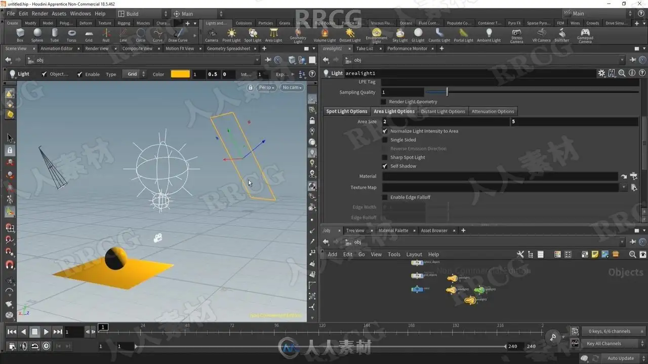Image resolution: width=648 pixels, height=364 pixels.
Task: Enable the Single Sided checkbox
Action: [x=385, y=140]
